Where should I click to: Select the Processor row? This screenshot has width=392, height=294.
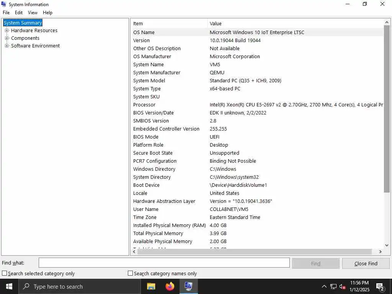point(257,105)
